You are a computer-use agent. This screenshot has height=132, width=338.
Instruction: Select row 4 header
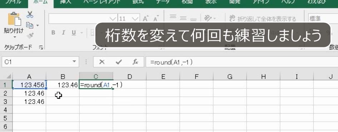click(x=6, y=110)
